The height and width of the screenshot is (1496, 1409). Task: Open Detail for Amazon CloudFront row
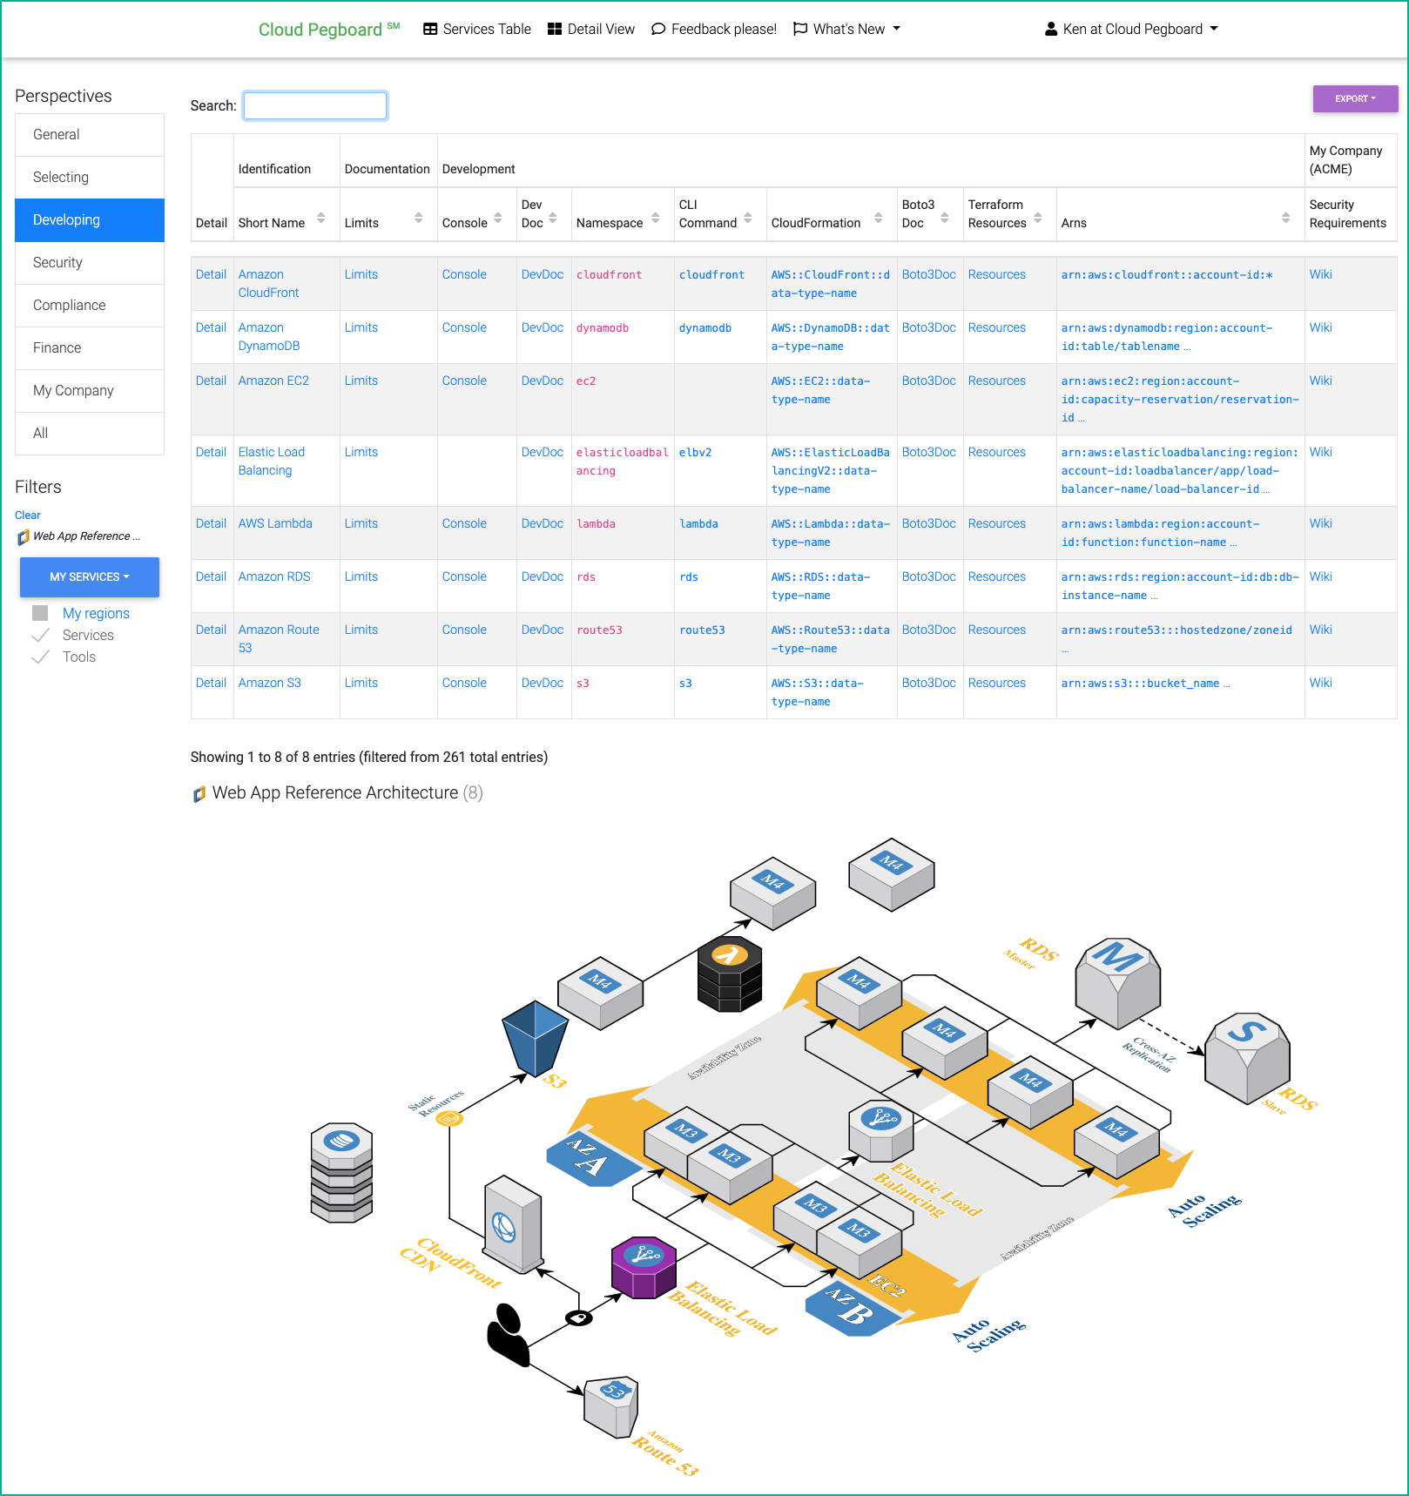coord(211,274)
